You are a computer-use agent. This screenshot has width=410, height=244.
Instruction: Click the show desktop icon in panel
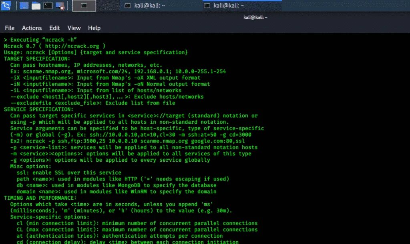point(24,6)
